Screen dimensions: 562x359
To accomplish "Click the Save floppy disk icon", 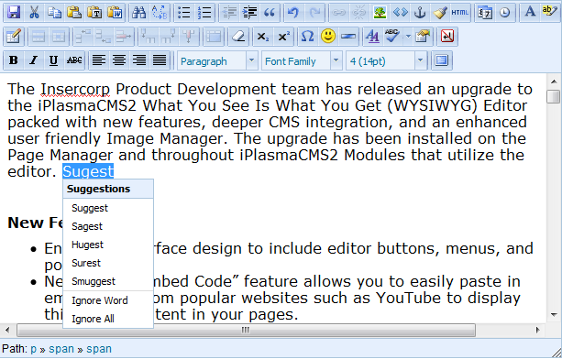I will pos(14,13).
